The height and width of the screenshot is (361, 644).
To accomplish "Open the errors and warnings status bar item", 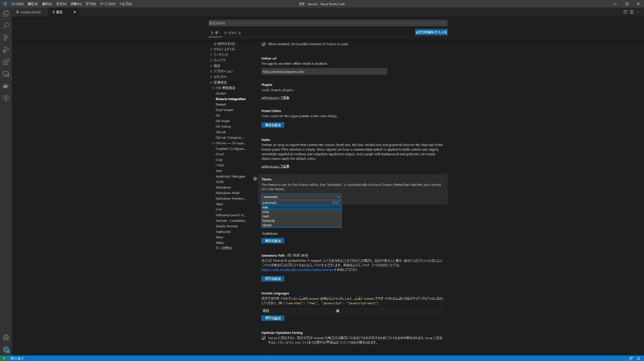I will point(17,358).
